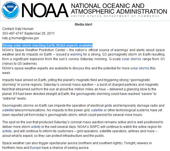Click the katy.g.human@noaa.gov email address
Image resolution: width=170 pixels, height=151 pixels.
[21, 38]
